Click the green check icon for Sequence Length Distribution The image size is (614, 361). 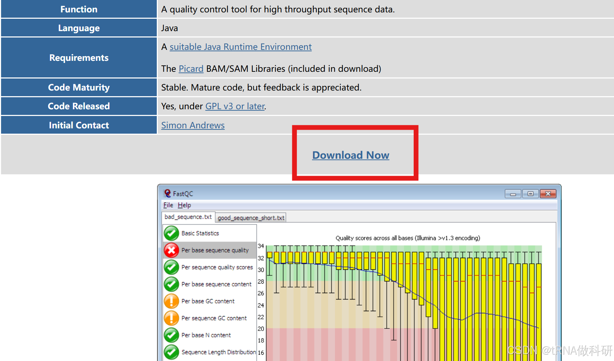point(171,352)
